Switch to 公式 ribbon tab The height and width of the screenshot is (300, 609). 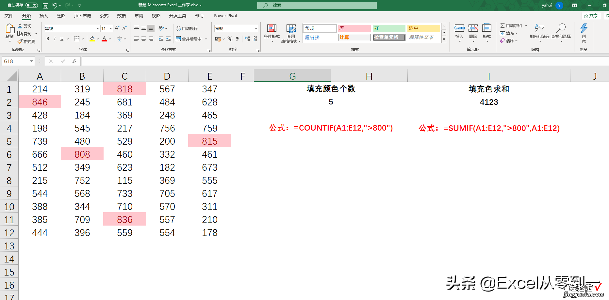(x=104, y=16)
